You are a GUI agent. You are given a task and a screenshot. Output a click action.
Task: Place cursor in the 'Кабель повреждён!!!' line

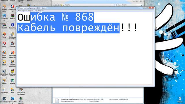[x=77, y=28]
